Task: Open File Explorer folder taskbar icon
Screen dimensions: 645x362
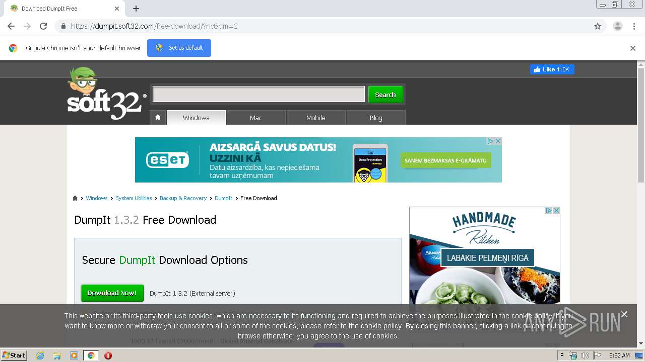Action: pos(57,355)
